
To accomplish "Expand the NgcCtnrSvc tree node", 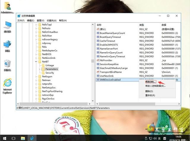I will (36, 99).
